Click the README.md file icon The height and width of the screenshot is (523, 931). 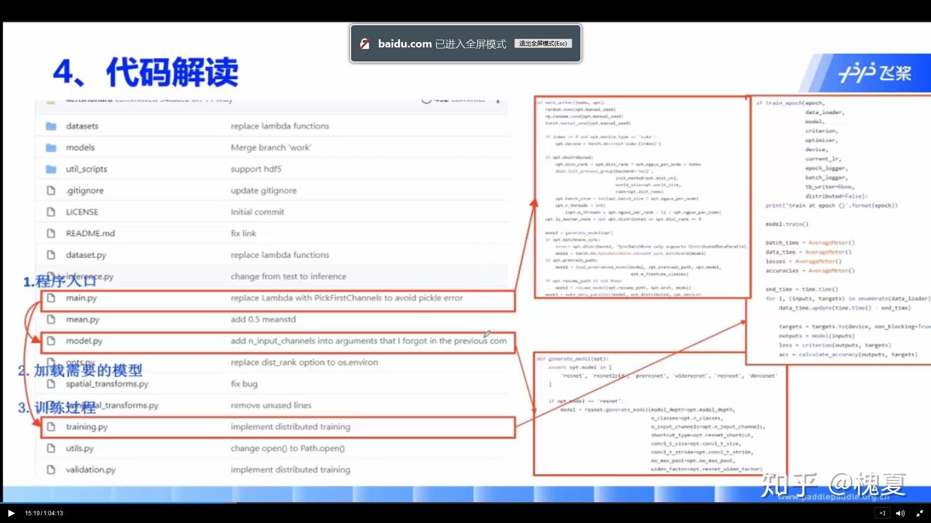[x=51, y=233]
